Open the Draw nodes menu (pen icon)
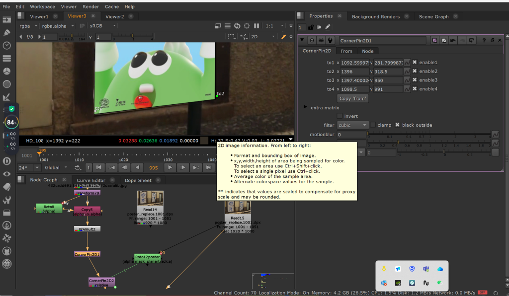This screenshot has width=509, height=296. (7, 32)
